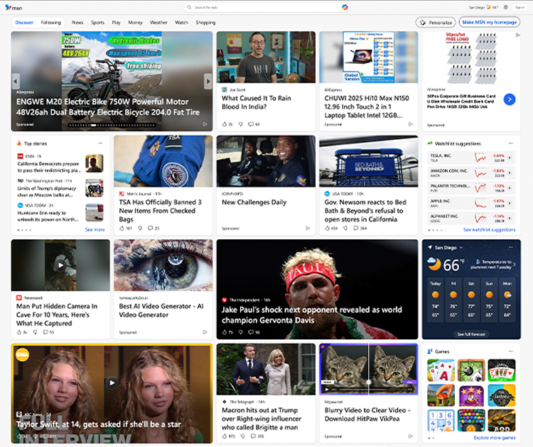Like the Jake Paul opponent story

pyautogui.click(x=225, y=332)
